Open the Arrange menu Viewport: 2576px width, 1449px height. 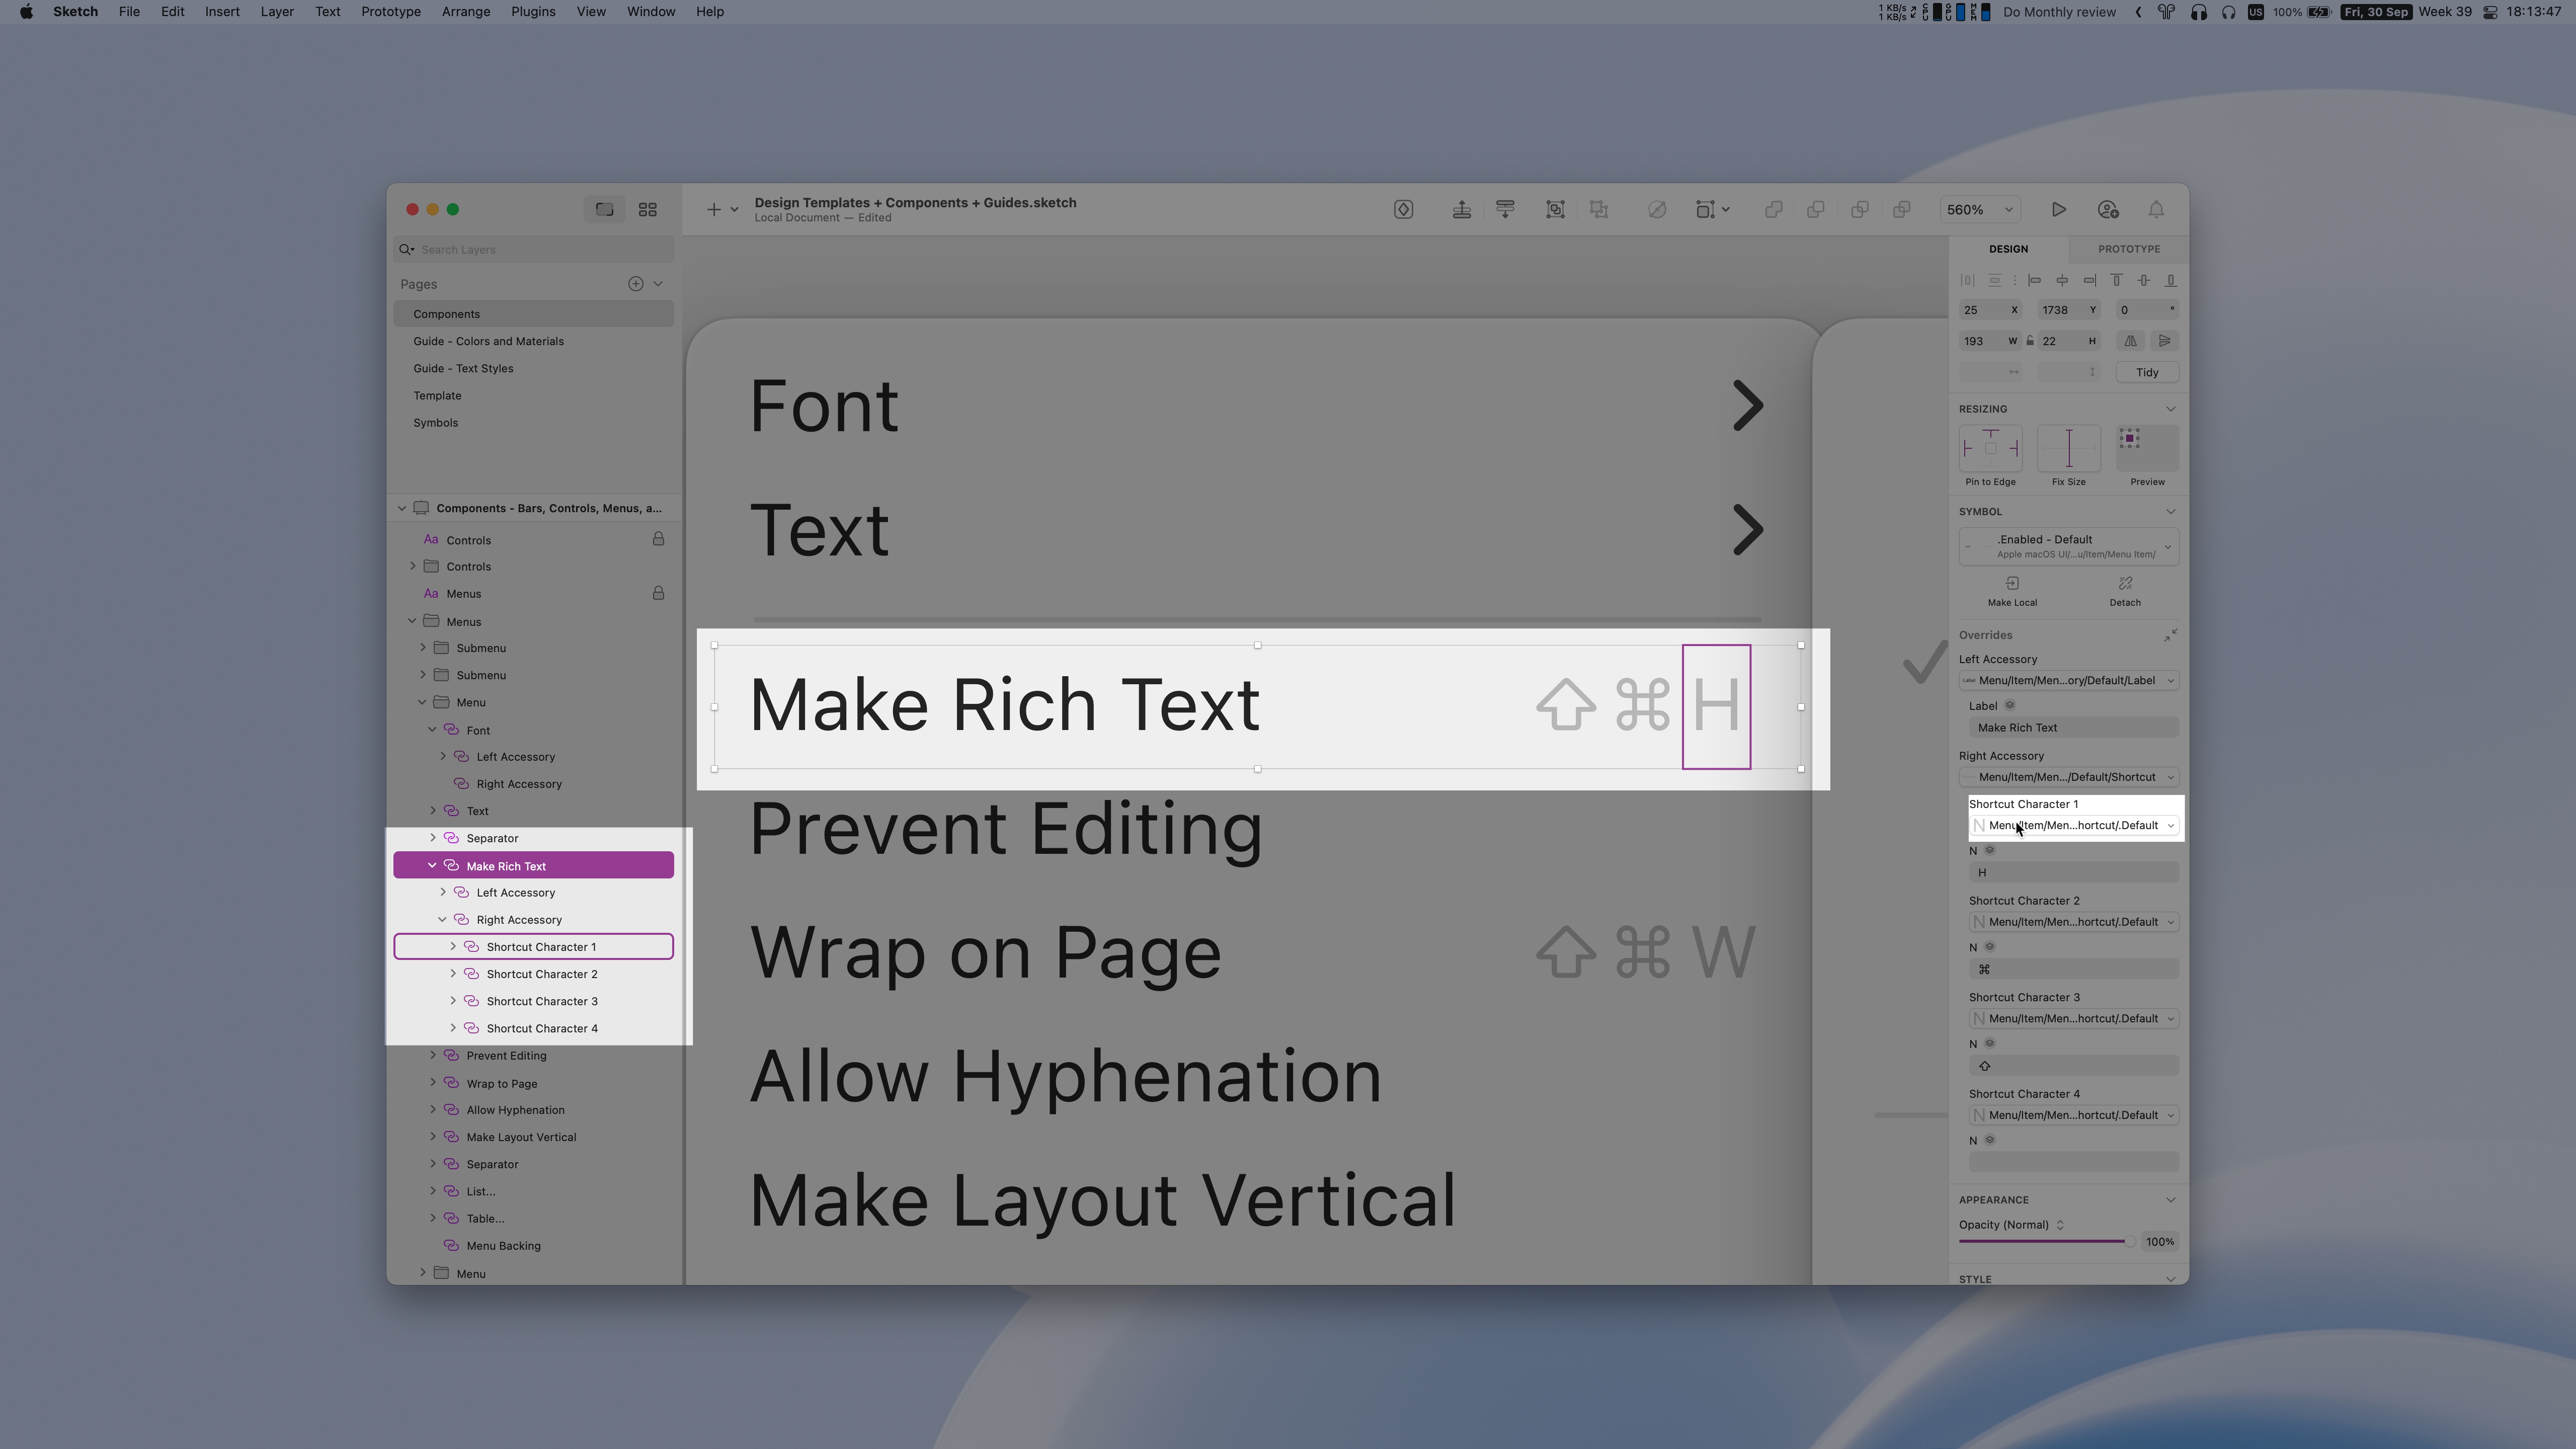click(465, 12)
